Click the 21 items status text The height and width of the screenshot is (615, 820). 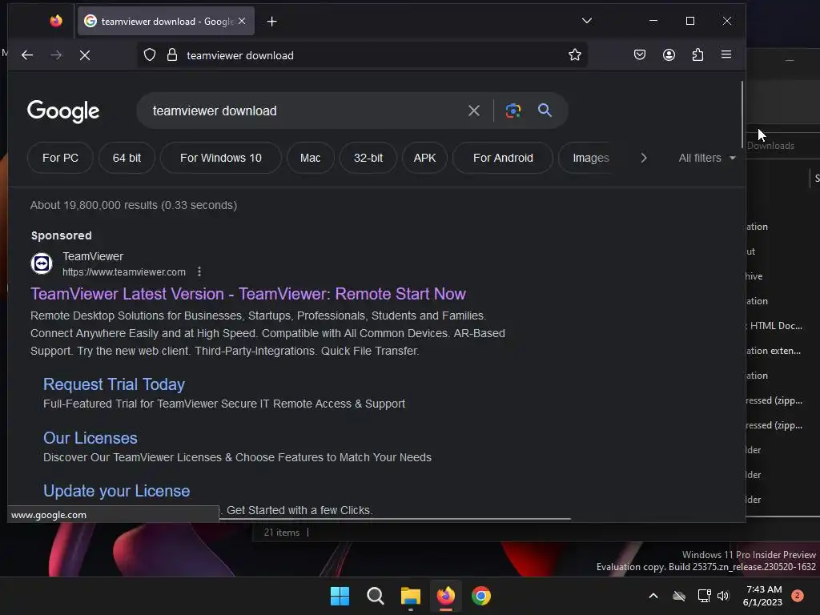click(281, 533)
